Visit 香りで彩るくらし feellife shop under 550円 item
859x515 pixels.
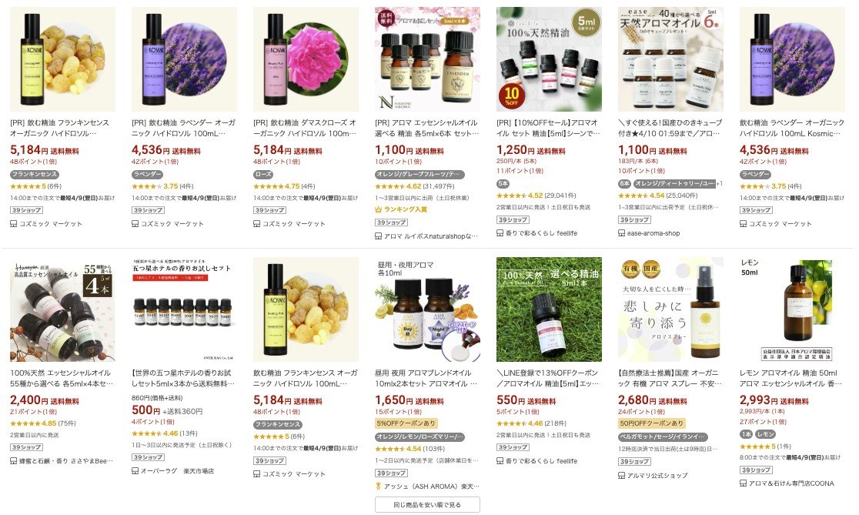[x=541, y=461]
